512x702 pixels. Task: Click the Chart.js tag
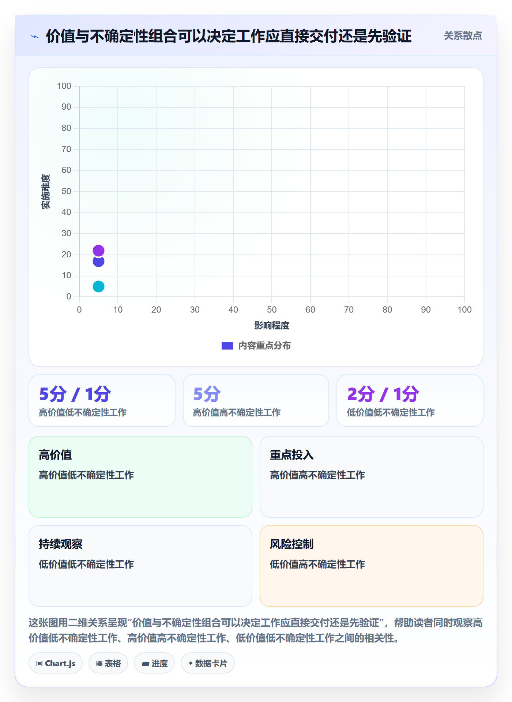click(x=56, y=663)
